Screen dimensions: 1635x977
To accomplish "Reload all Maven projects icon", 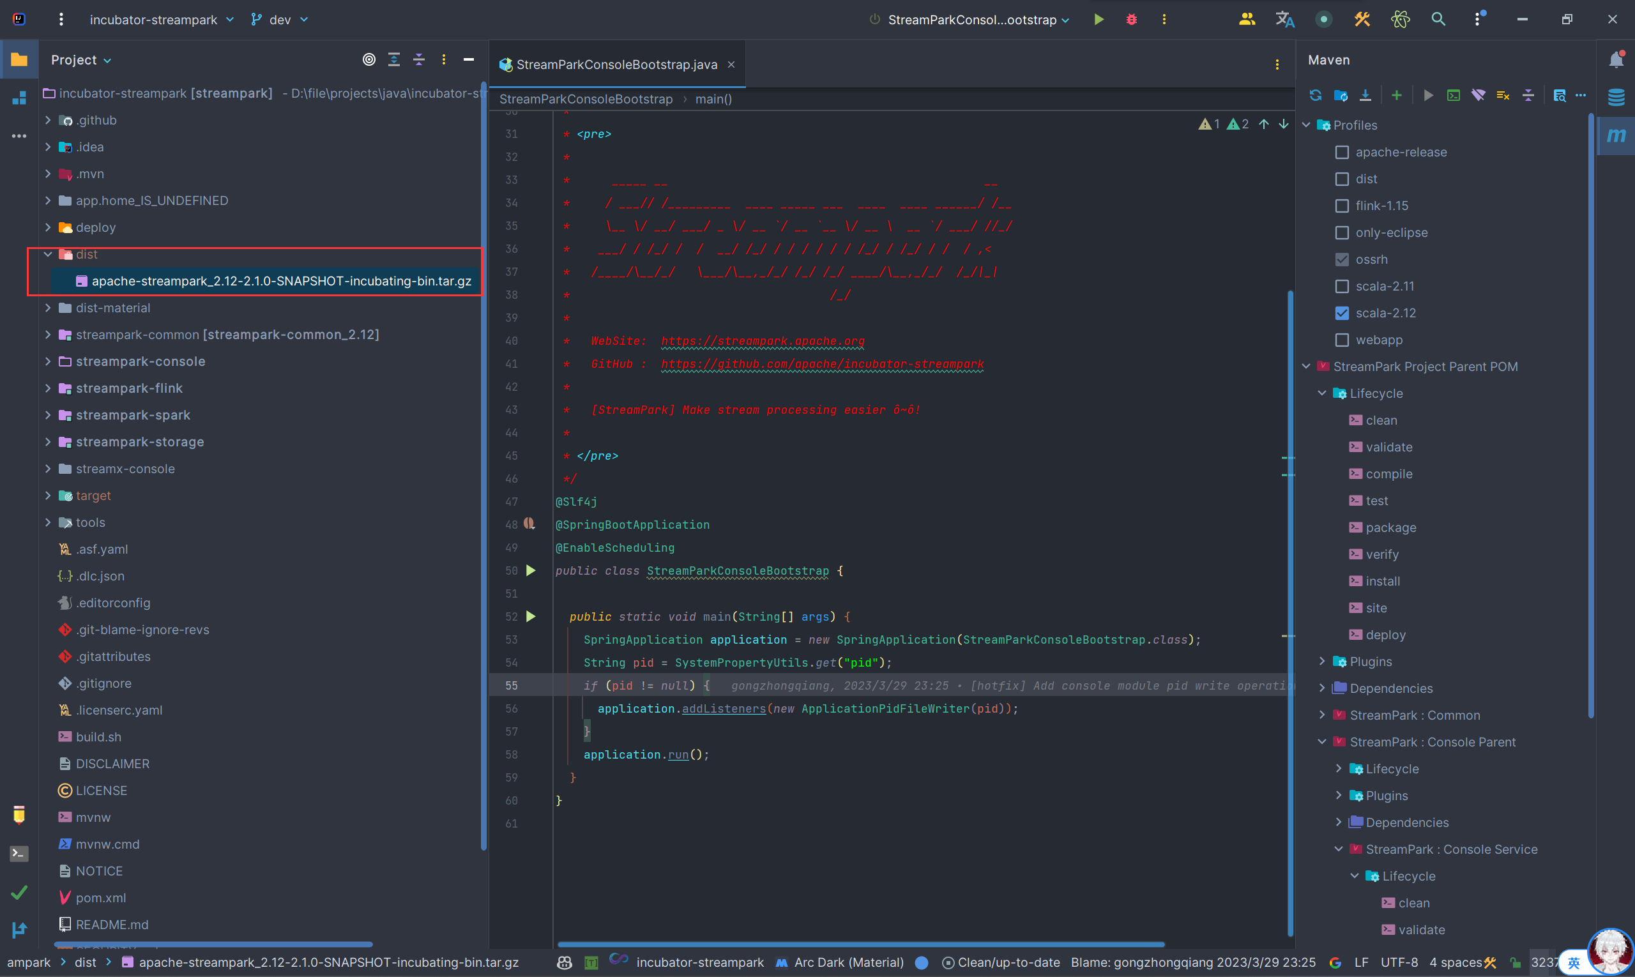I will pyautogui.click(x=1315, y=95).
